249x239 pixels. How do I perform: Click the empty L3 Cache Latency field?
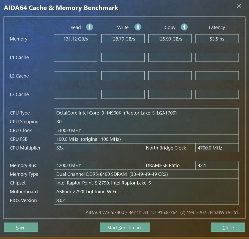[217, 94]
